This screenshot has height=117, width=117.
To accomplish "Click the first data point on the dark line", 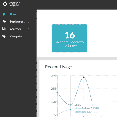I will (x=57, y=92).
